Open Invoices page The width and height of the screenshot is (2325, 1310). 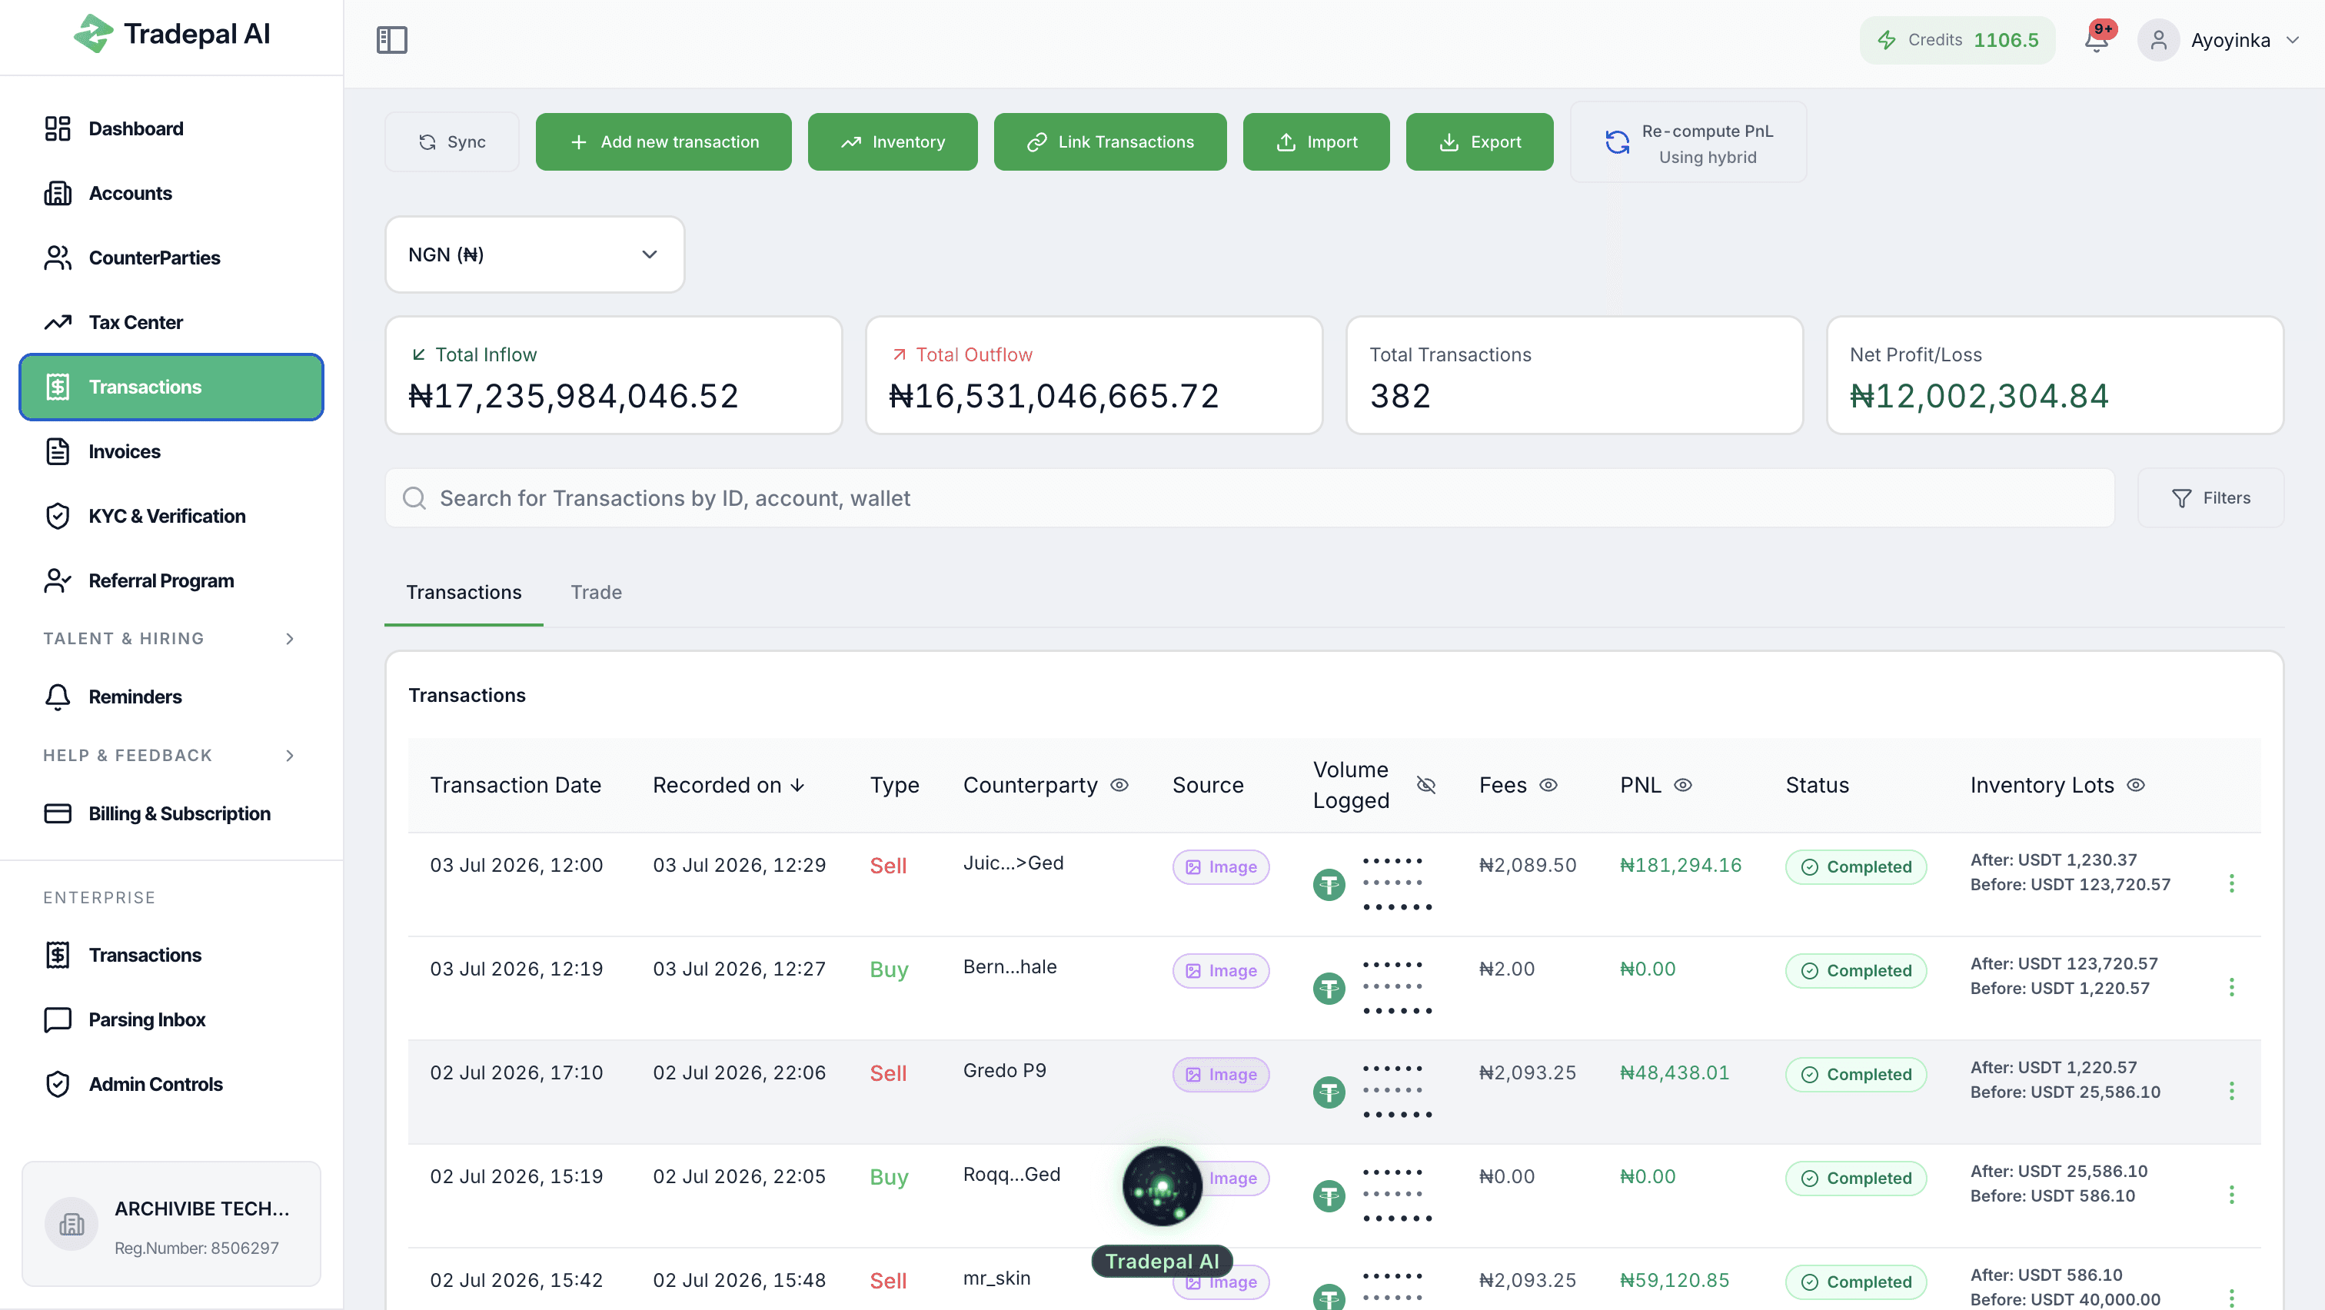(171, 451)
